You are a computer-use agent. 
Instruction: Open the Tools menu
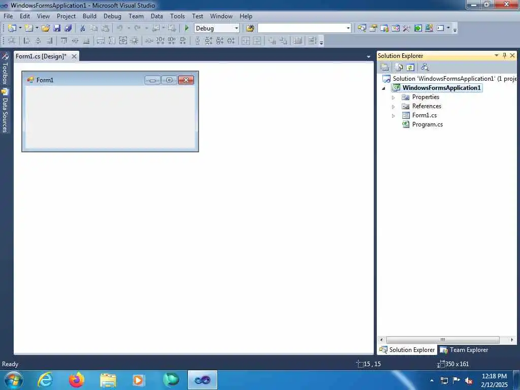177,16
